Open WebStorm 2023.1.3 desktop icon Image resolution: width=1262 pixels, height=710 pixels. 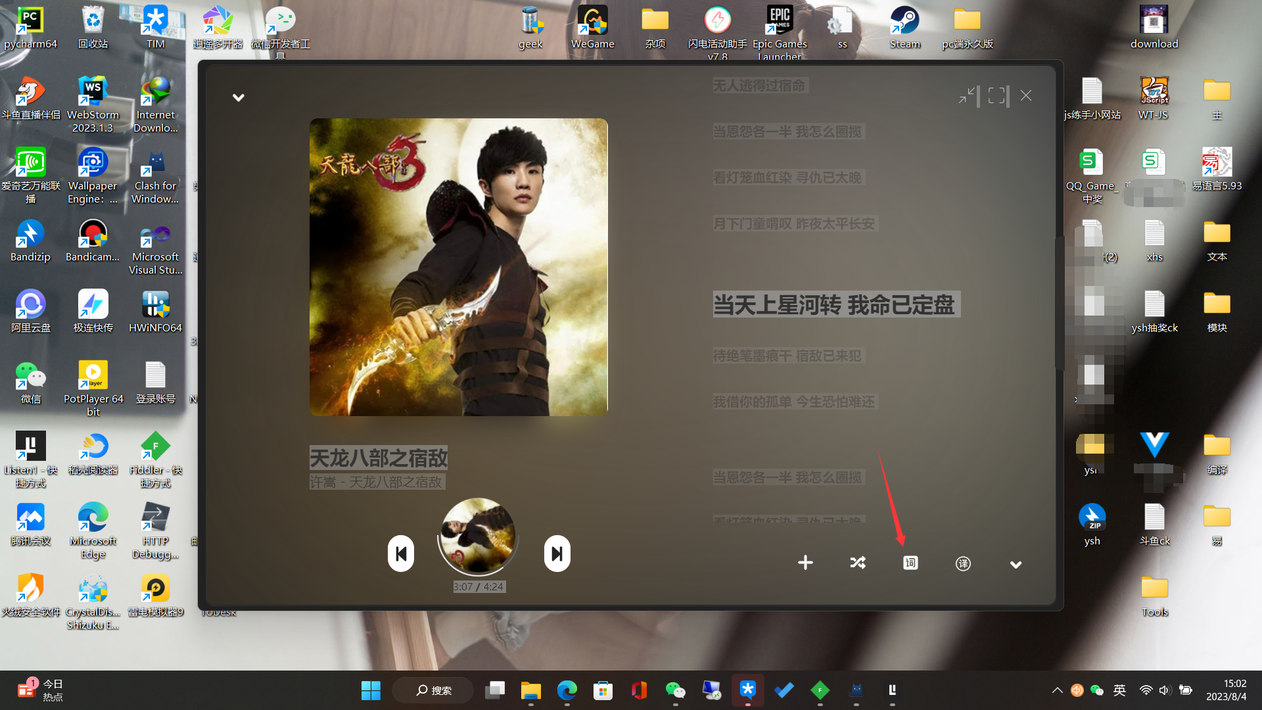(93, 105)
